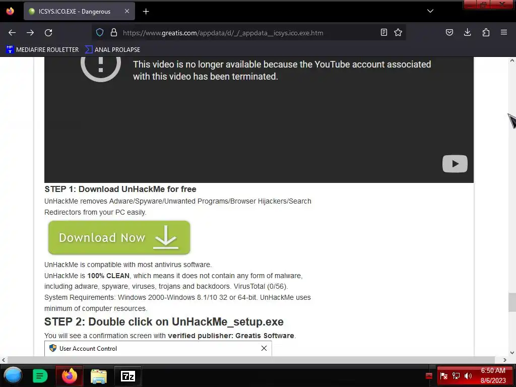Click the YouTube play logo on the video
Screen dimensions: 516x387
click(x=455, y=164)
